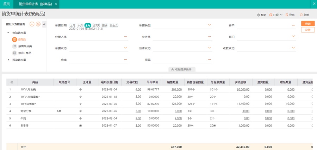
Task: Click the add query scheme plus icon
Action: pyautogui.click(x=32, y=24)
